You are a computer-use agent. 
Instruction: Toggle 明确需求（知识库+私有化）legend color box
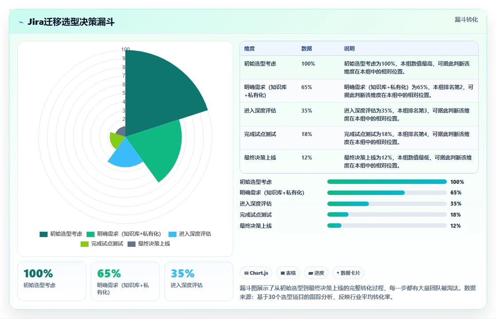[90, 234]
